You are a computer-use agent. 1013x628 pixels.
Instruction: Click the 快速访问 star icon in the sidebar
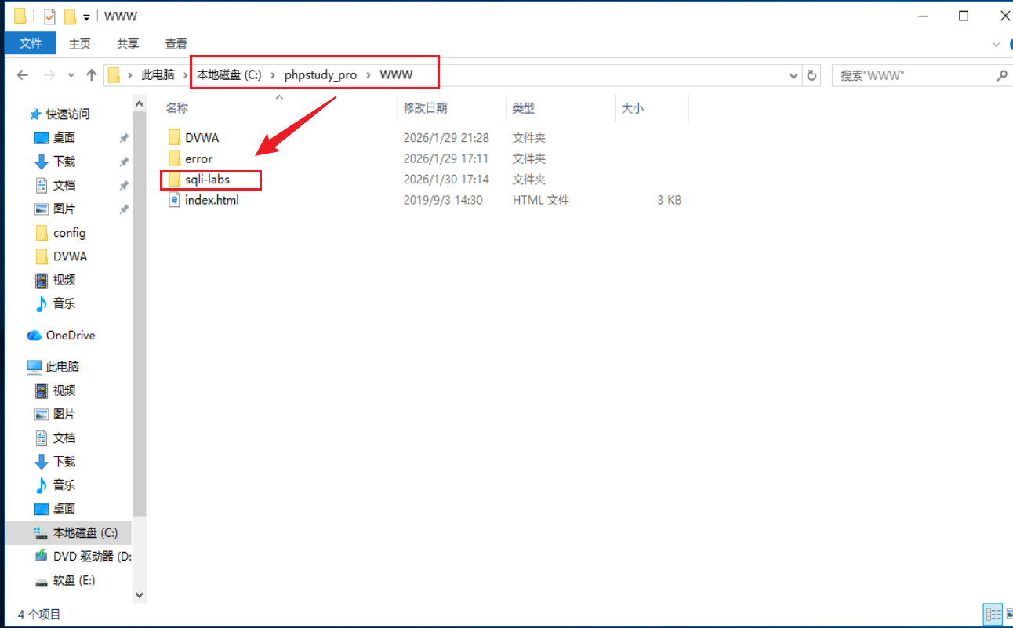pos(34,114)
